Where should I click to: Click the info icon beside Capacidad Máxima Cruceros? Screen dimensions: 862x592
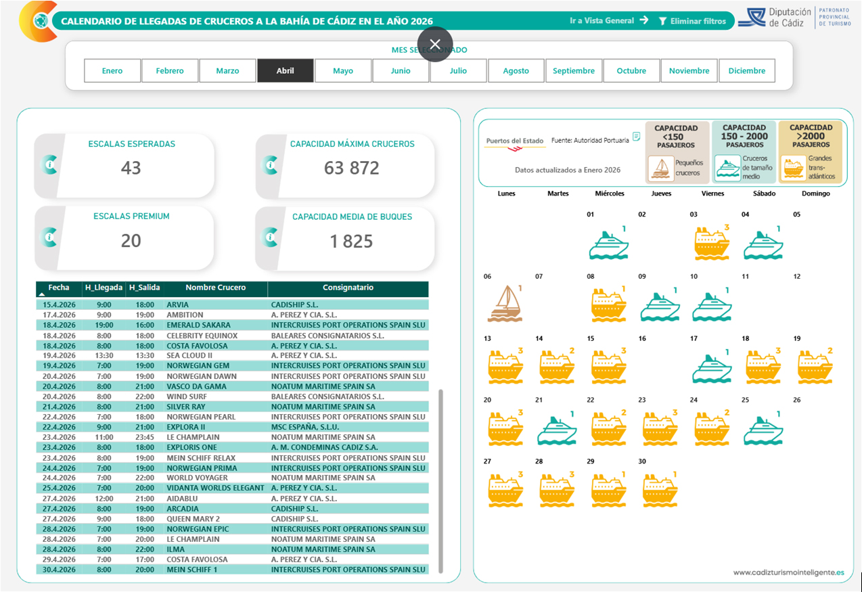pyautogui.click(x=271, y=164)
